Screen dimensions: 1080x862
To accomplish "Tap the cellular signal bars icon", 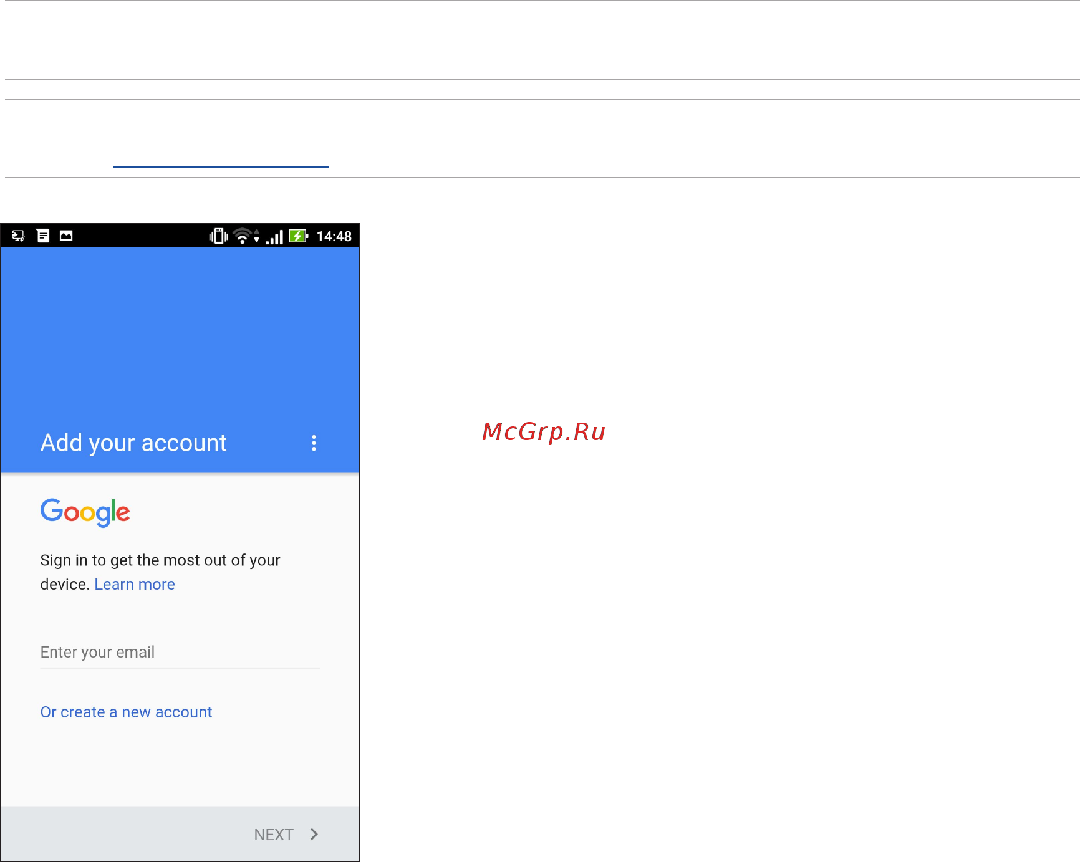I will tap(274, 237).
